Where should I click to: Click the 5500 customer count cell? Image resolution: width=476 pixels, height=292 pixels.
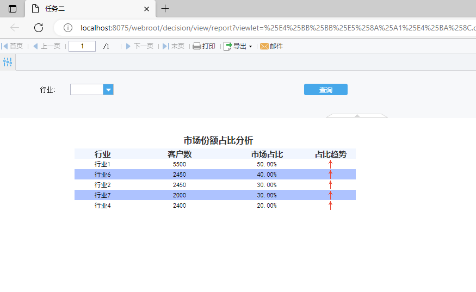tap(180, 164)
